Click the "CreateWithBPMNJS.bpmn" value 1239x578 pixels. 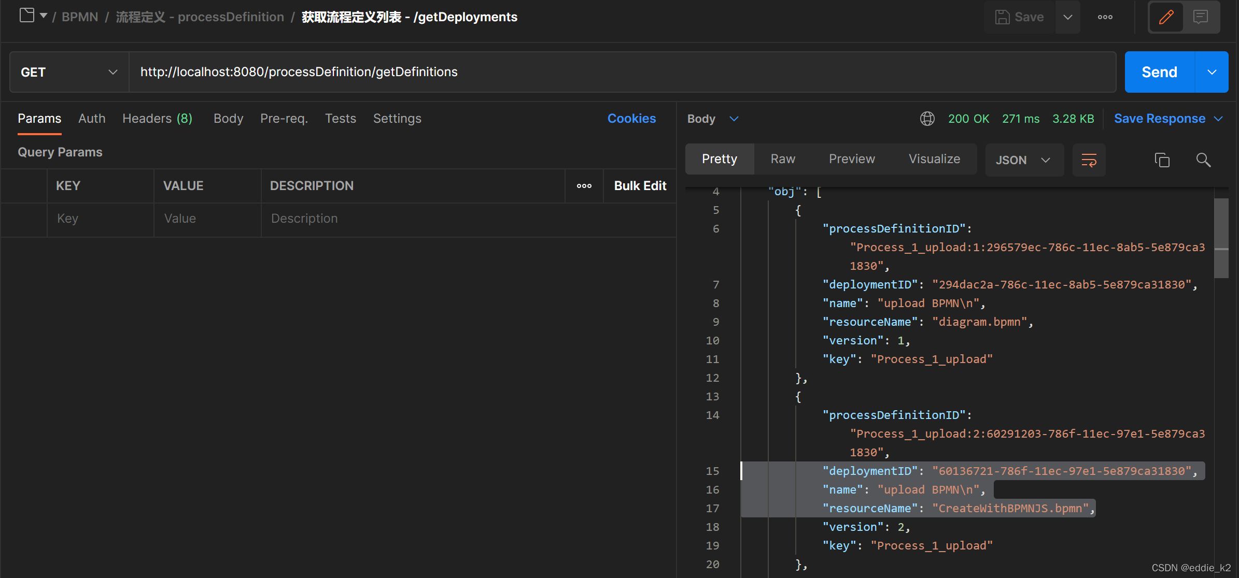pos(1010,509)
